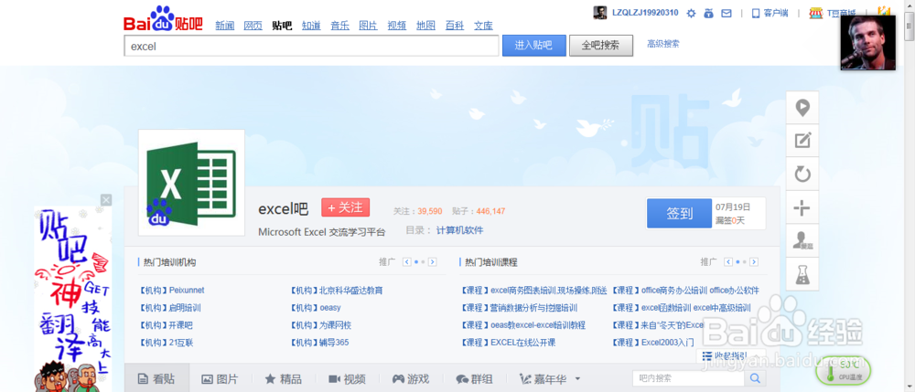Click the in-forum search magnifier button

point(755,378)
